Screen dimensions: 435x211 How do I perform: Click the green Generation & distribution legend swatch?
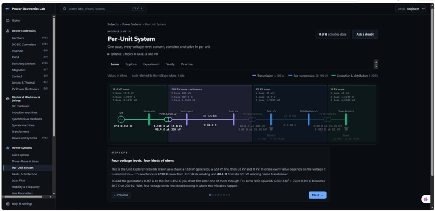(x=334, y=76)
